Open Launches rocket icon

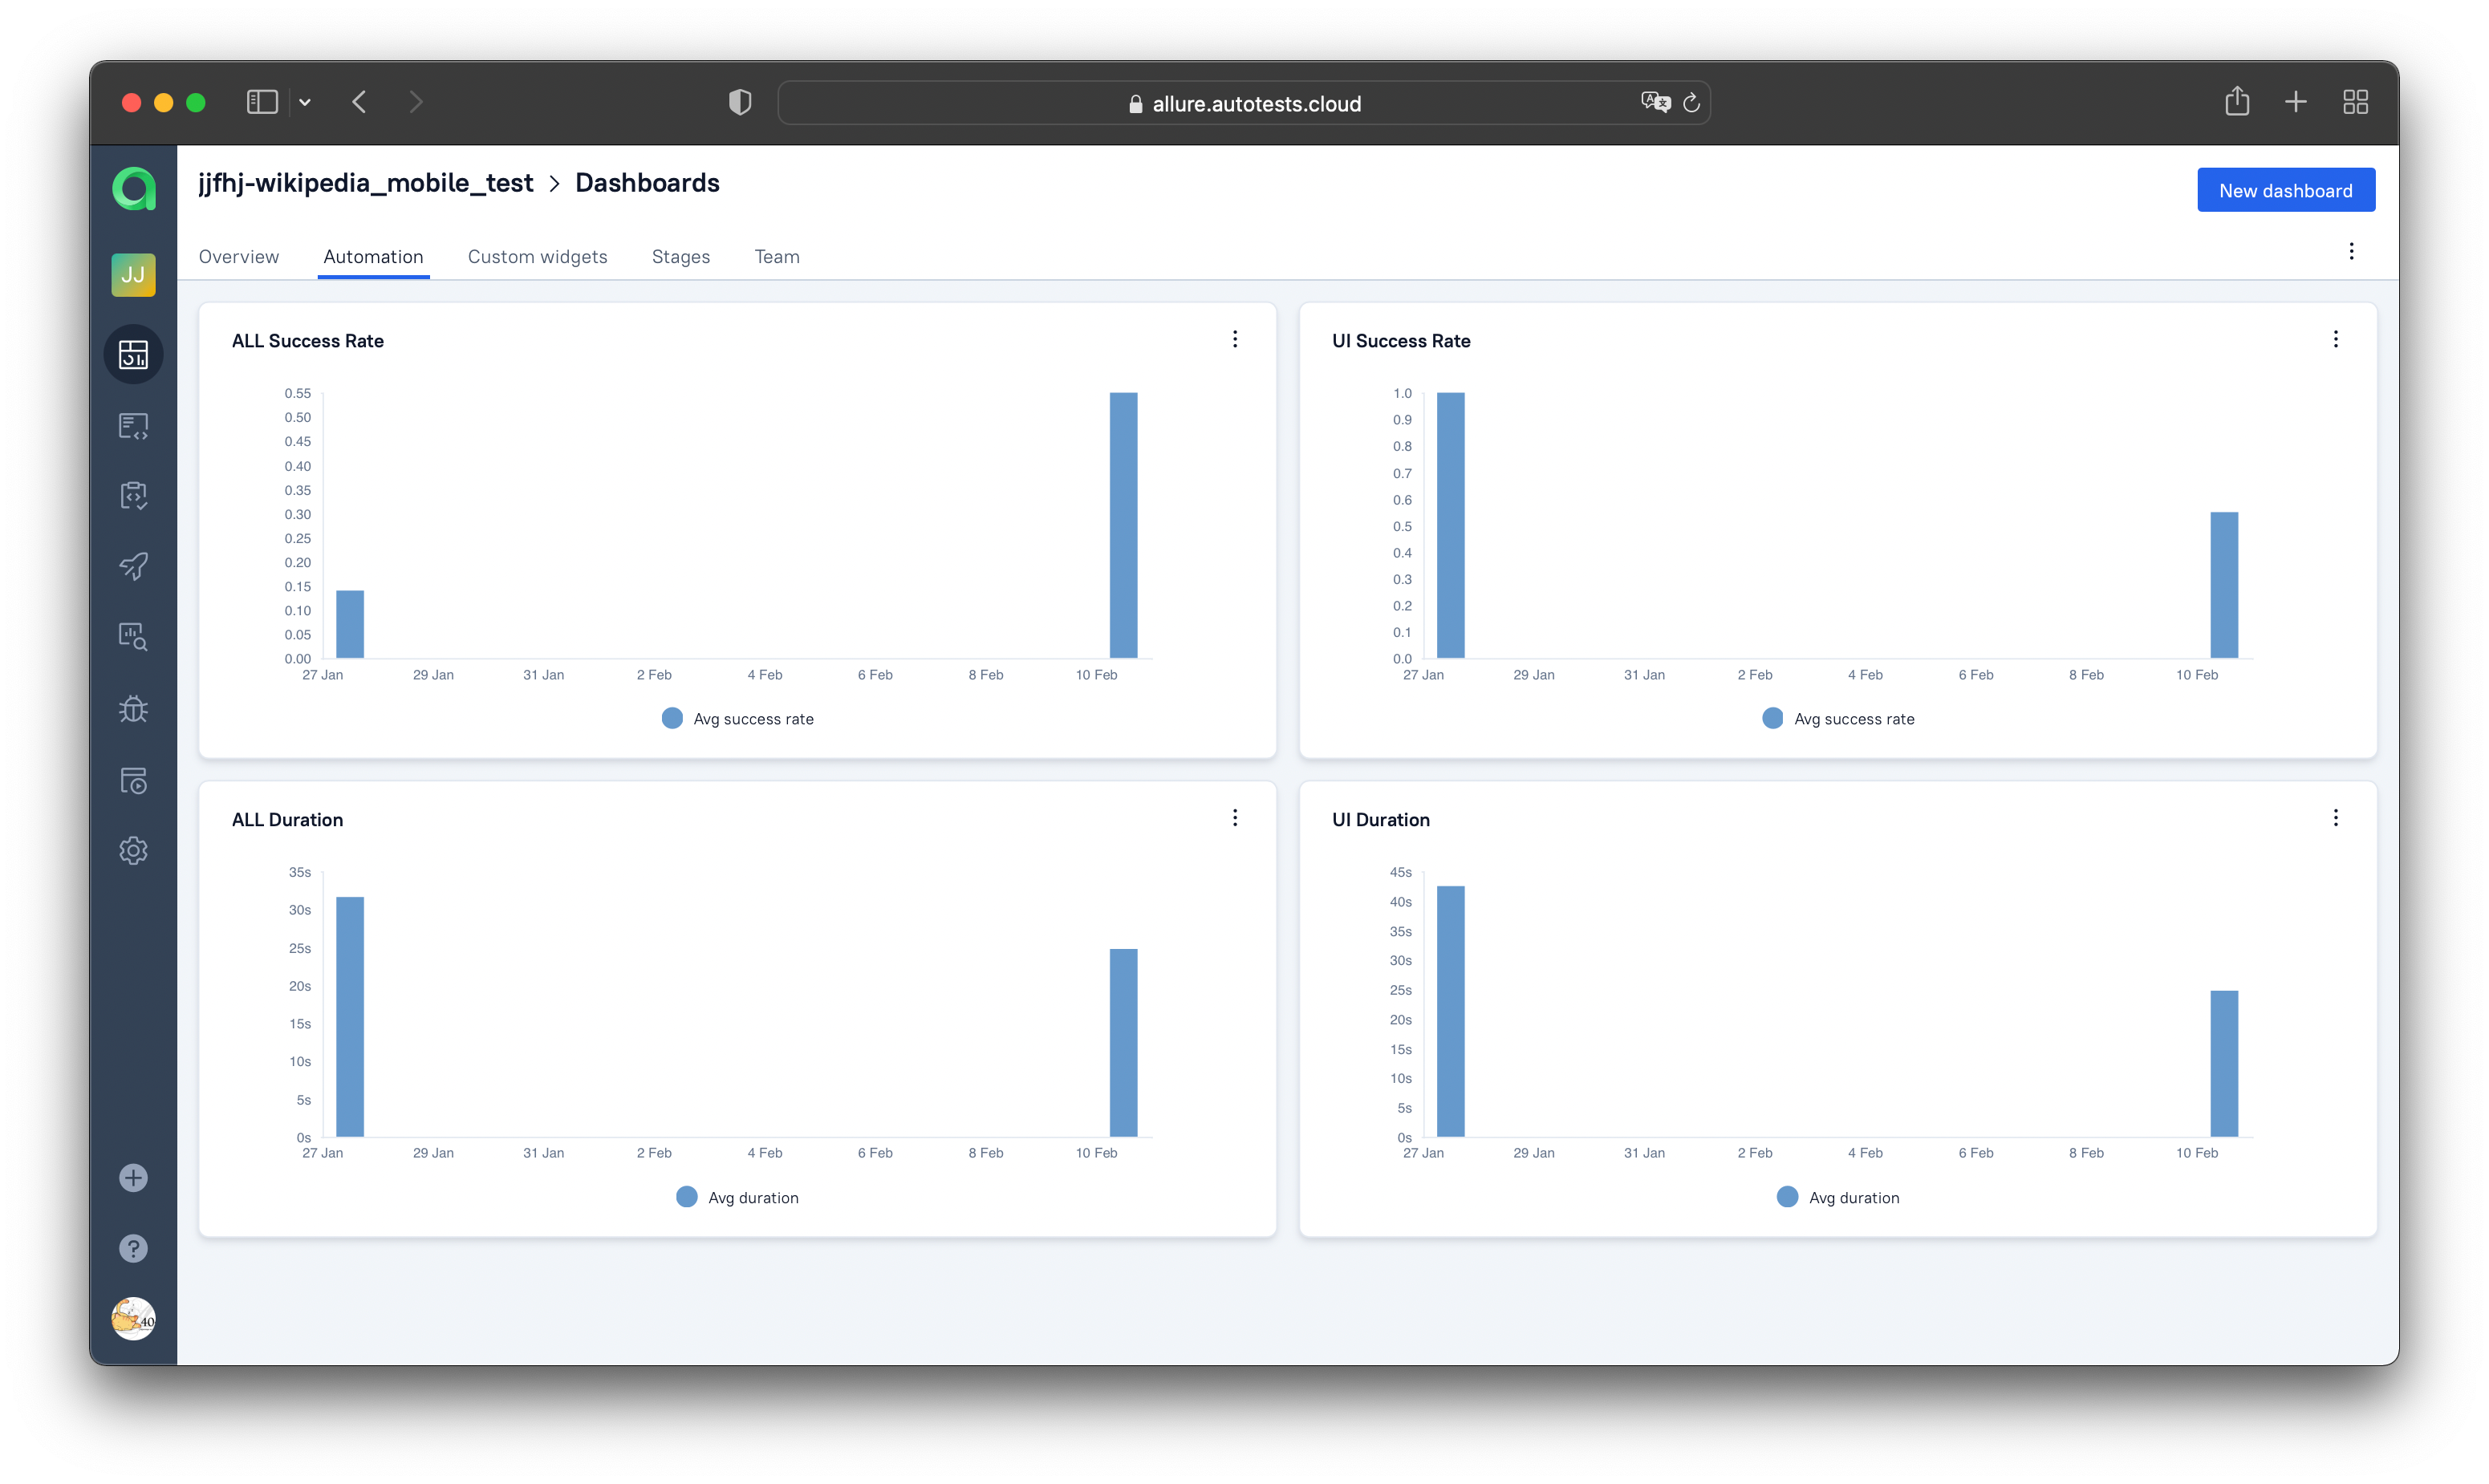point(133,566)
